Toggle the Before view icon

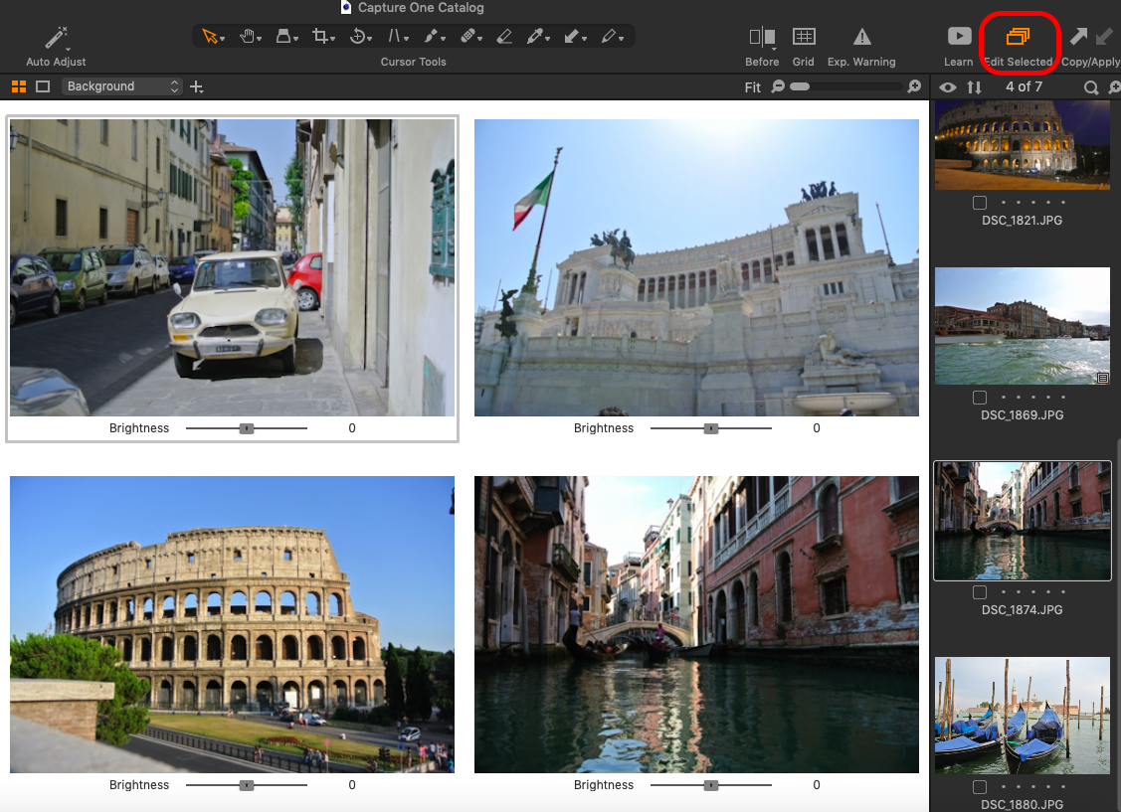coord(761,37)
